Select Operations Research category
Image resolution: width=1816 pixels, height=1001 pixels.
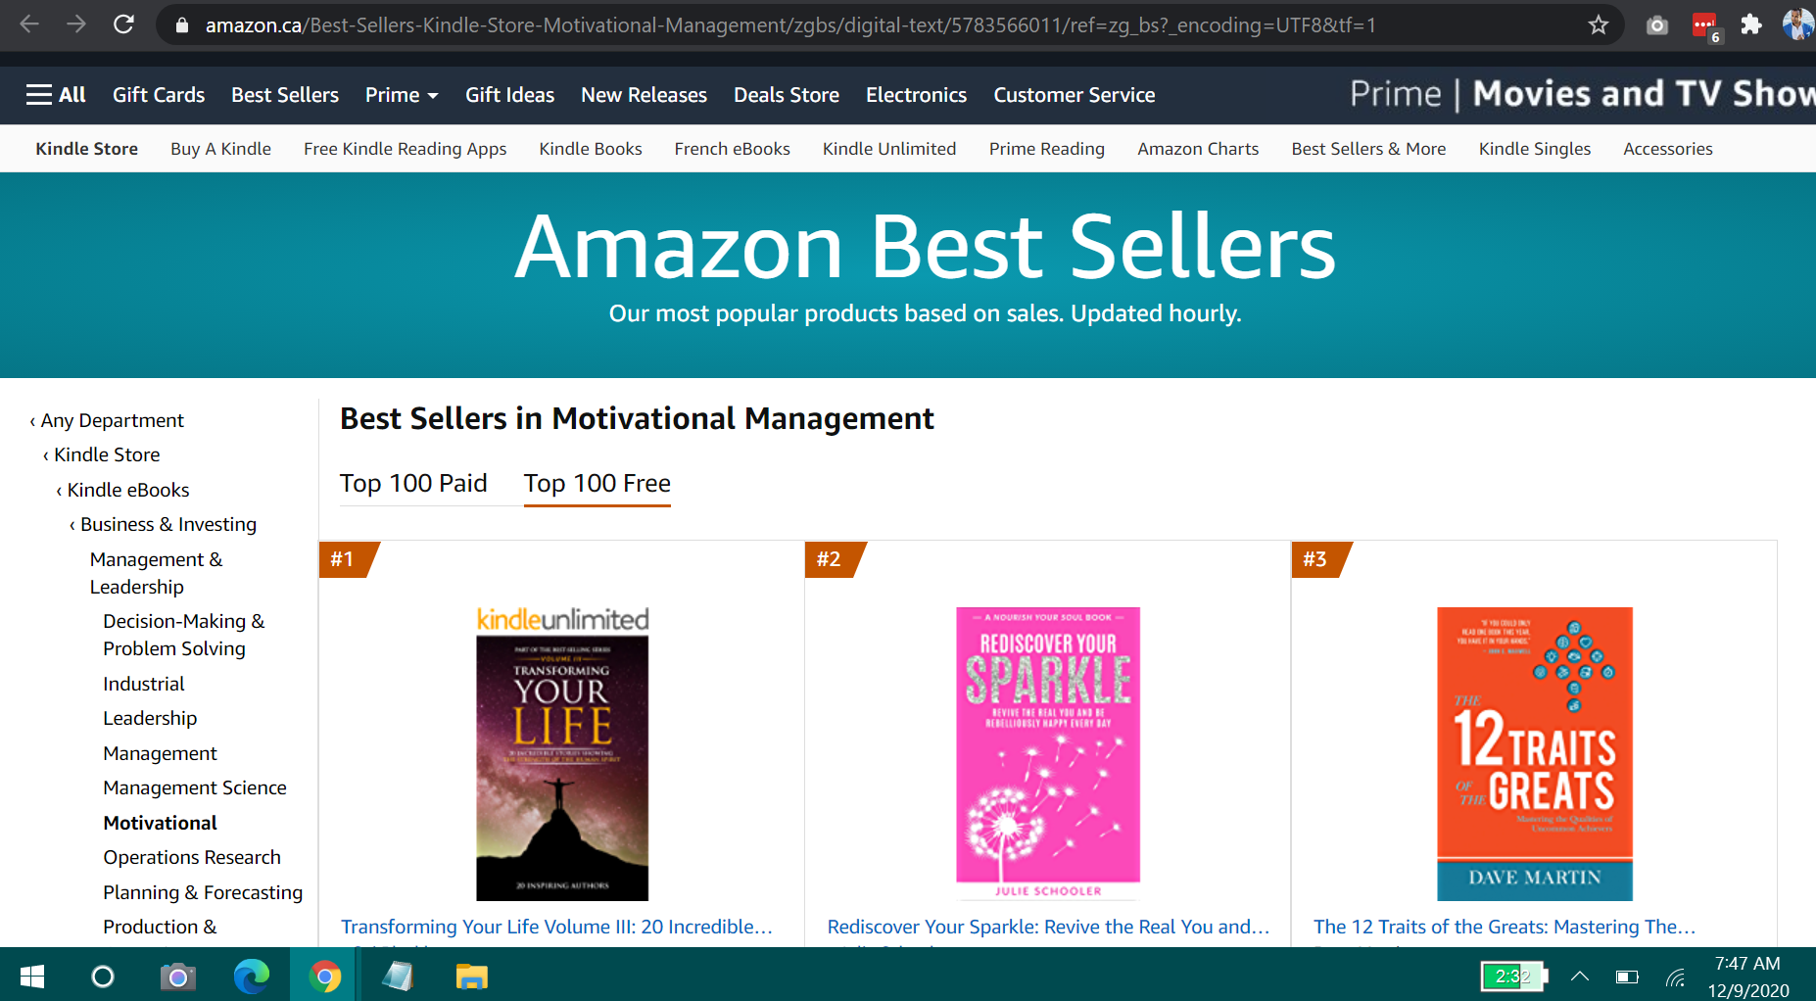coord(192,857)
